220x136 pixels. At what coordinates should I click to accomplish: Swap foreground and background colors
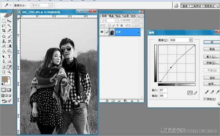9,77
